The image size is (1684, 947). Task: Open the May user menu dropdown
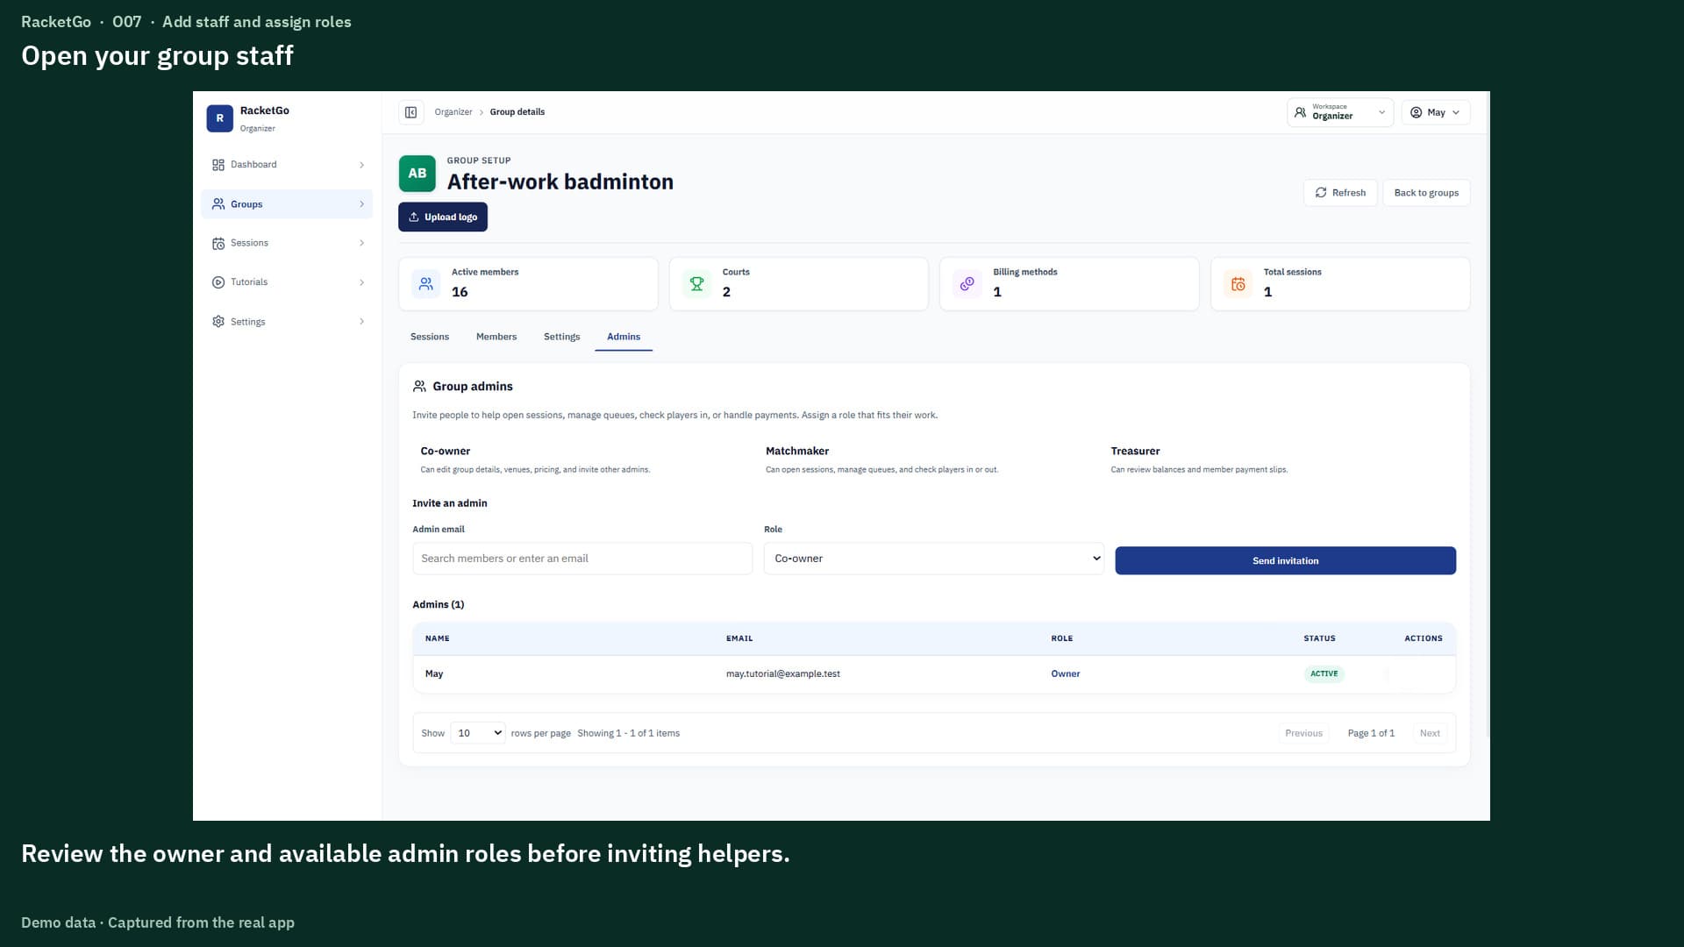coord(1436,112)
